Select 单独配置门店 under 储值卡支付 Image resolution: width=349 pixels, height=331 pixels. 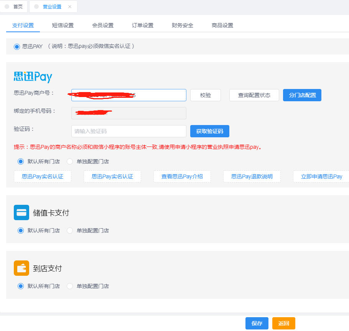tap(70, 231)
